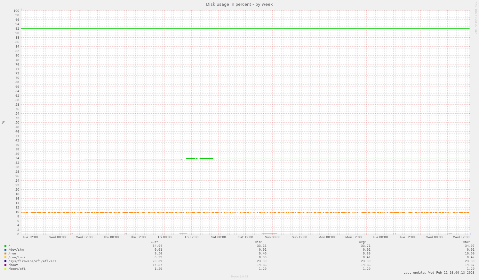Toggle the "/boot" series via its legend entry
479x280 pixels.
click(x=13, y=265)
